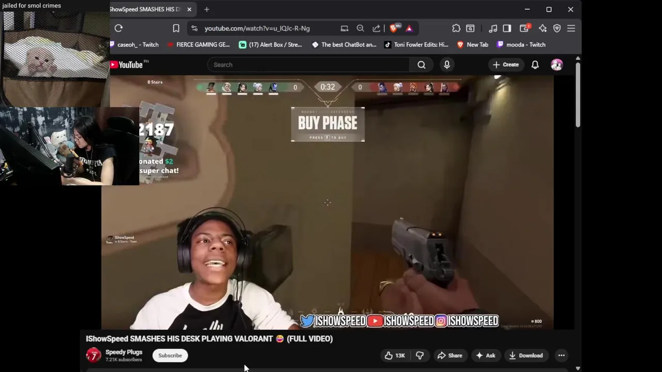Open more actions three-dot menu
The height and width of the screenshot is (372, 662).
pyautogui.click(x=561, y=355)
